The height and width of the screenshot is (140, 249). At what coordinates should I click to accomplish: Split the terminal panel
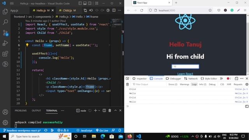104,110
